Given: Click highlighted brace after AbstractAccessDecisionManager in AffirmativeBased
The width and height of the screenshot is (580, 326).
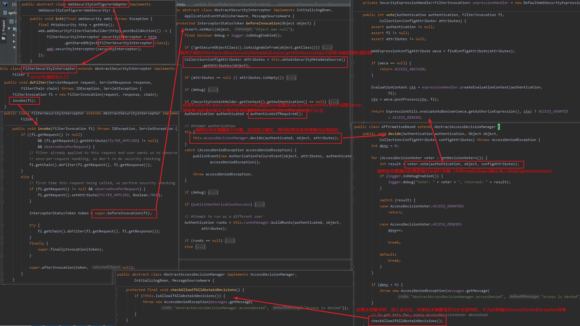Looking at the screenshot, I should click(x=499, y=127).
